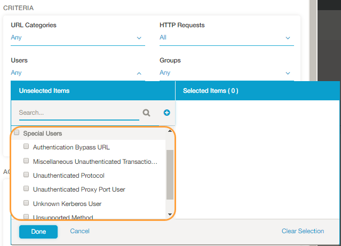Check the Unknown Kerberos User checkbox

click(x=26, y=203)
